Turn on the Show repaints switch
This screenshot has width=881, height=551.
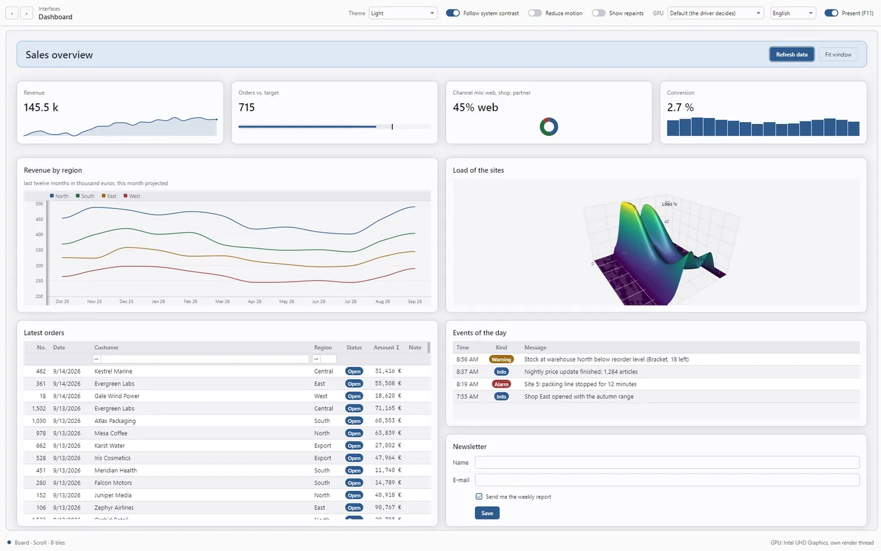coord(598,13)
